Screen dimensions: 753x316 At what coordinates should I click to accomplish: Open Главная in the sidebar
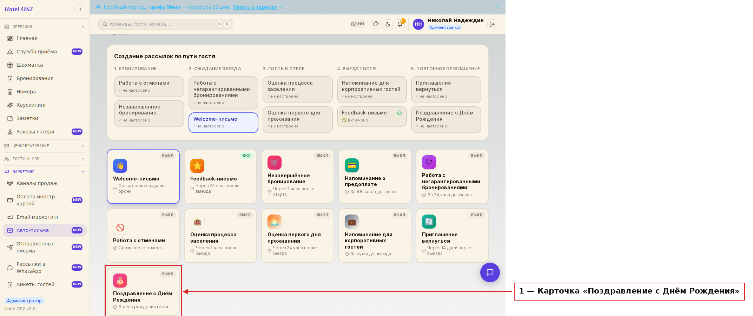tap(45, 38)
